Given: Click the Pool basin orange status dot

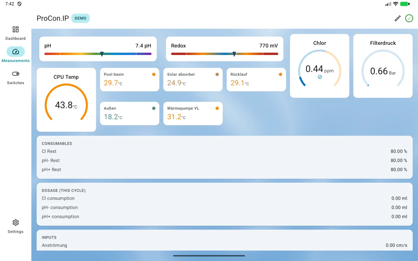Looking at the screenshot, I should pos(154,75).
